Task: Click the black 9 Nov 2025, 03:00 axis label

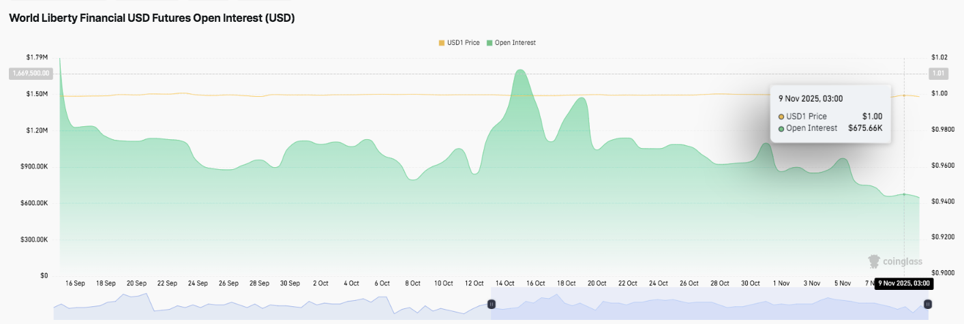Action: tap(903, 283)
